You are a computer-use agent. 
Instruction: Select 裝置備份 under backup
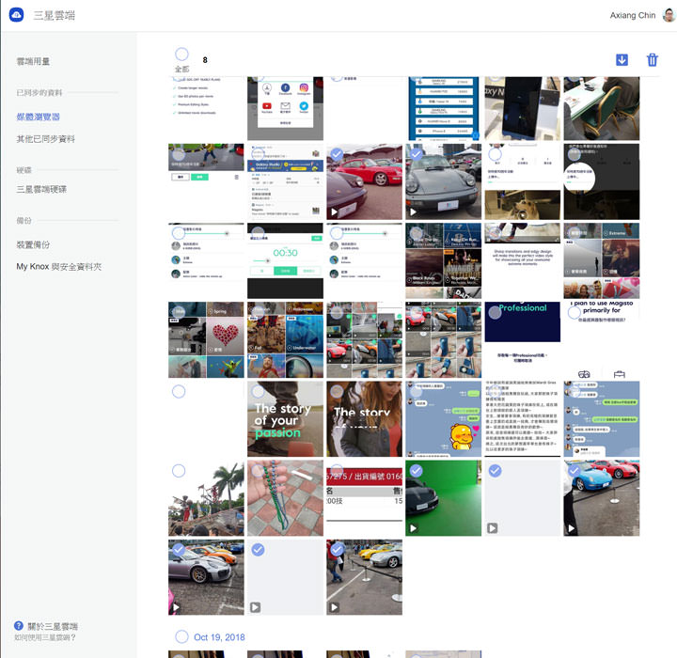33,244
